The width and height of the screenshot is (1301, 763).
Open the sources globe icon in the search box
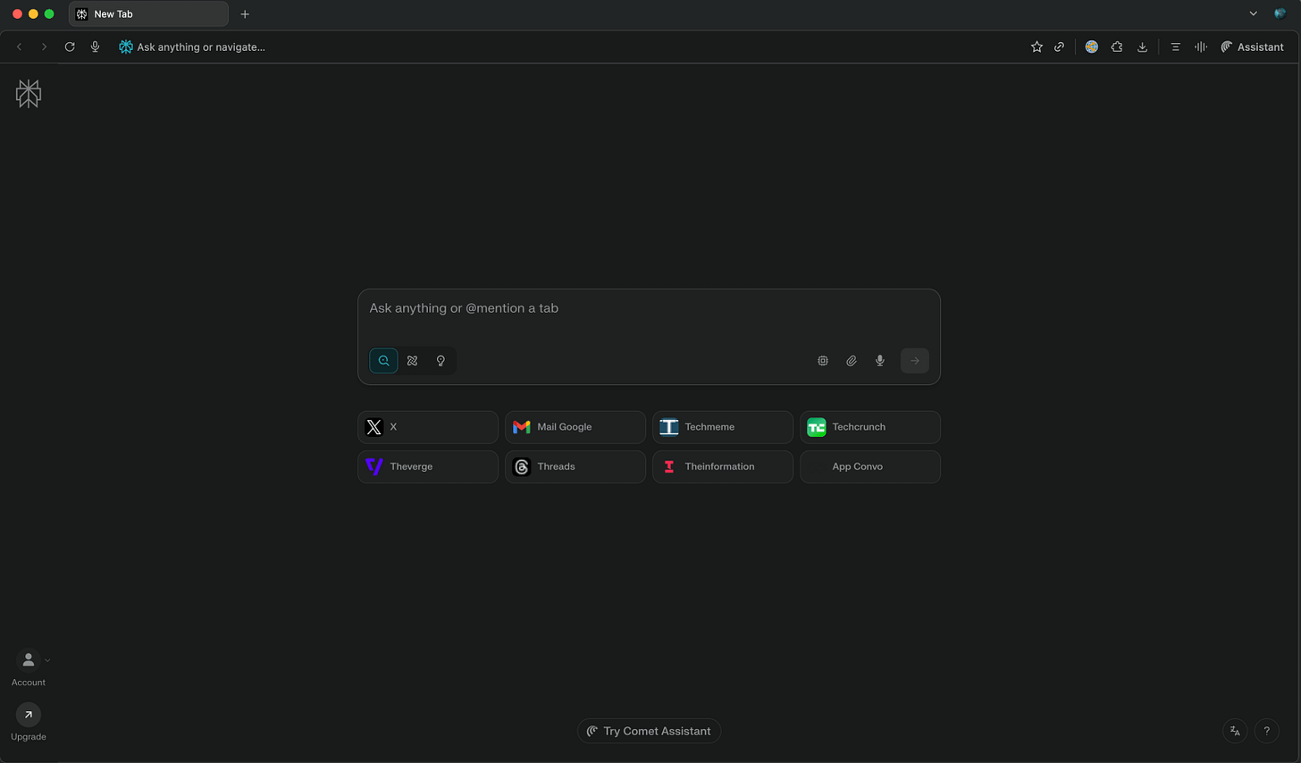823,361
